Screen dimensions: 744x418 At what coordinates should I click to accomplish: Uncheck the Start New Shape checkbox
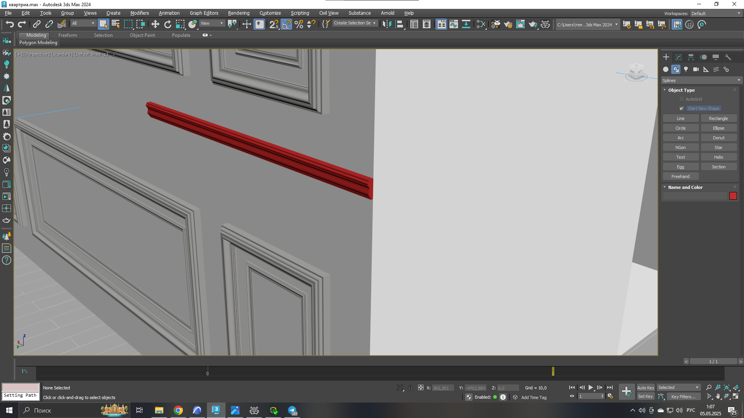point(682,108)
